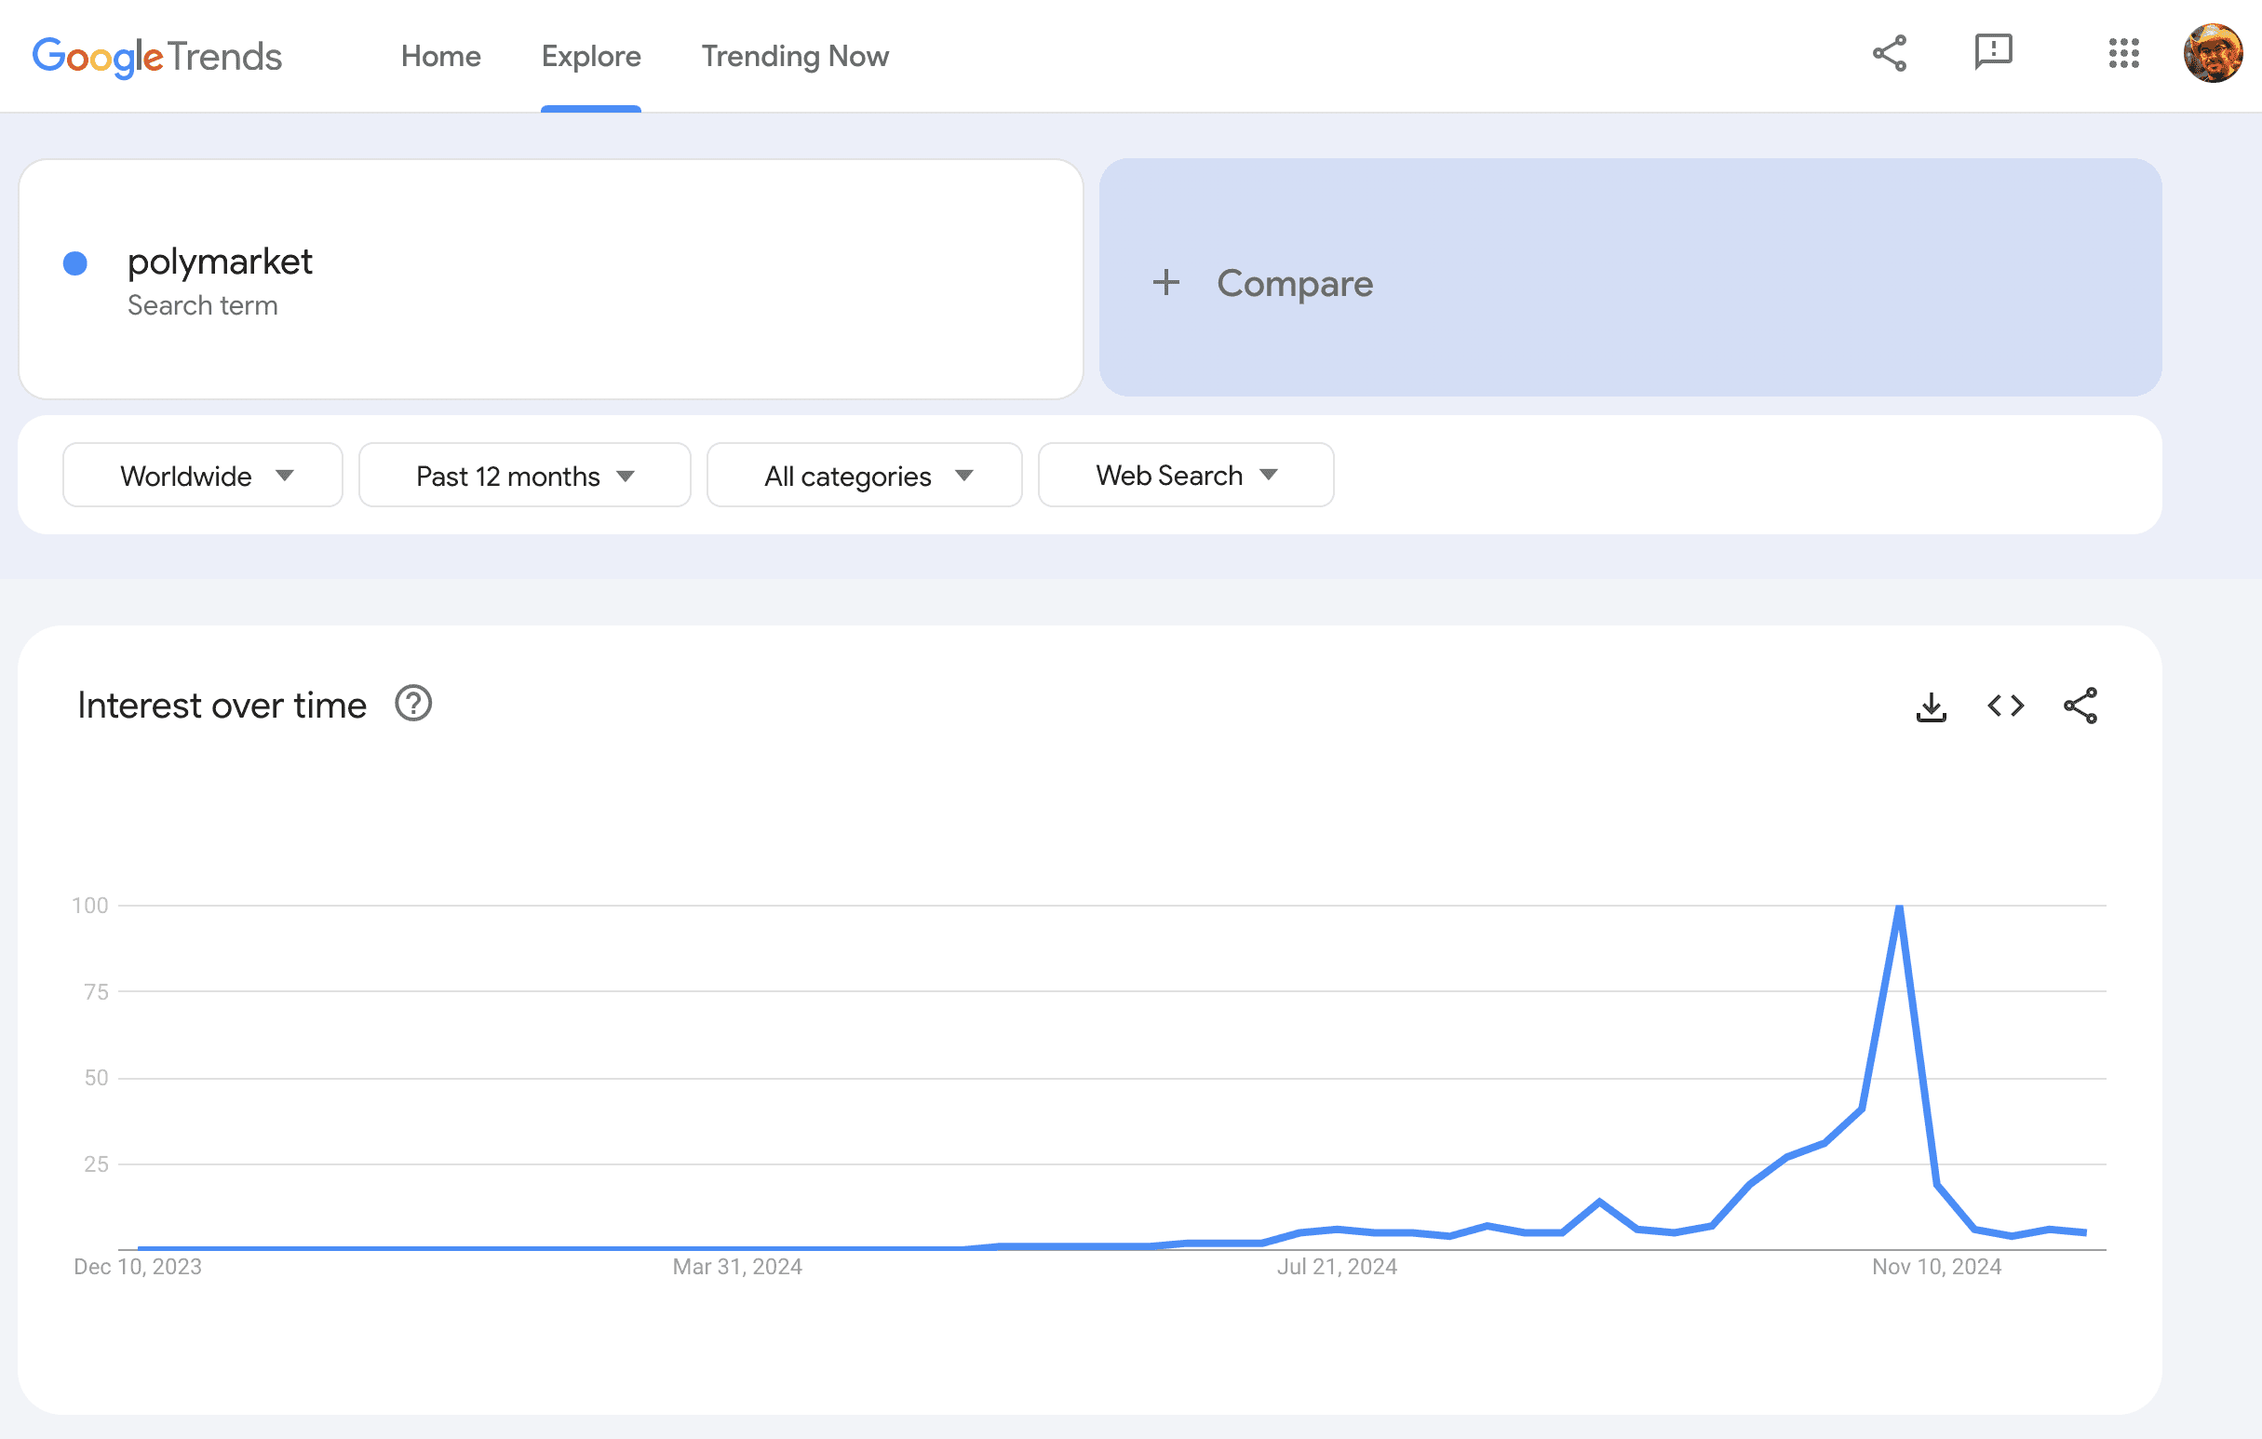The image size is (2262, 1439).
Task: Expand the All categories dropdown
Action: coord(863,476)
